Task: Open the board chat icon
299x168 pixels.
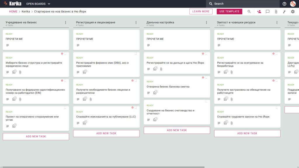Action: (267, 12)
